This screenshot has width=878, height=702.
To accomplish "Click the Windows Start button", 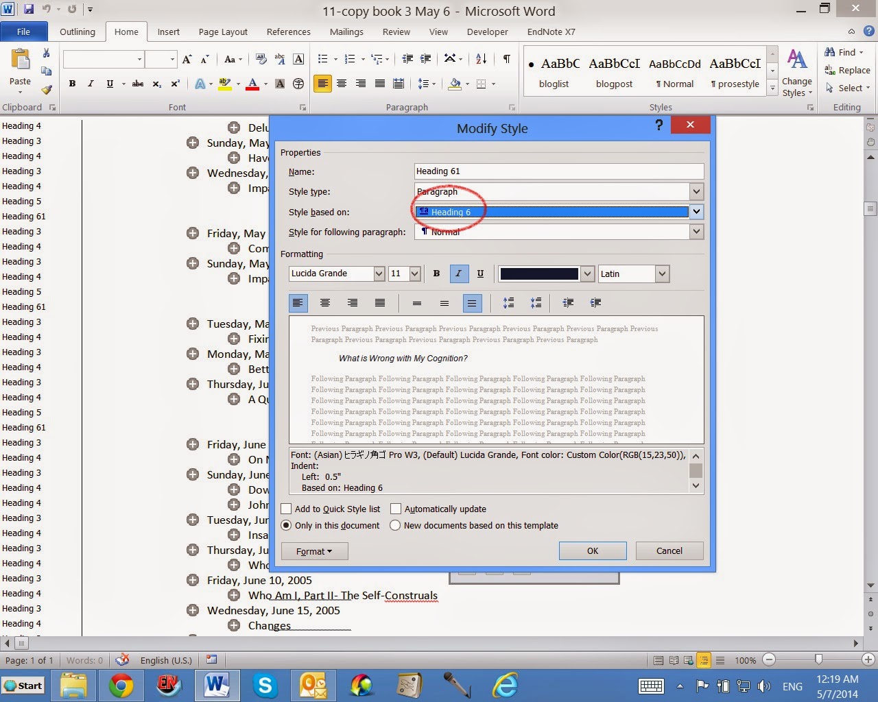I will click(x=23, y=686).
